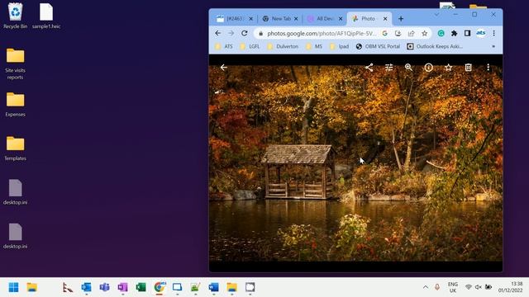
Task: Open the ats profile avatar
Action: [x=481, y=33]
